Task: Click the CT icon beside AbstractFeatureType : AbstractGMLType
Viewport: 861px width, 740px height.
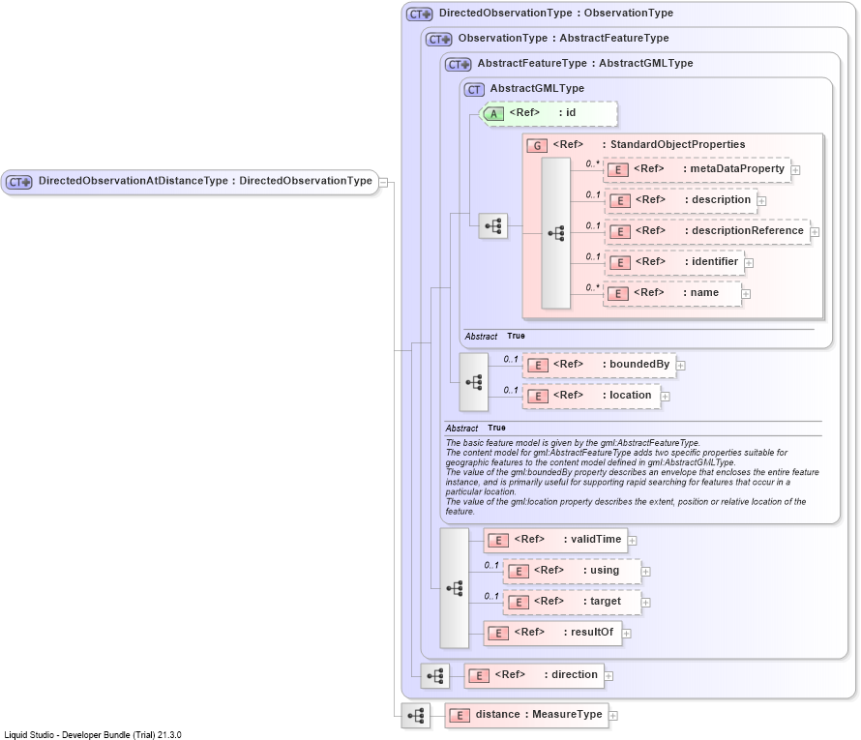Action: coord(458,65)
